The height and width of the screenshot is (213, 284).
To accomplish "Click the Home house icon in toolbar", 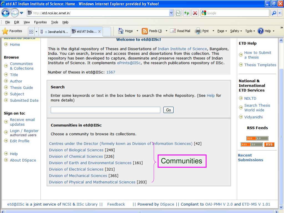I will coord(121,31).
